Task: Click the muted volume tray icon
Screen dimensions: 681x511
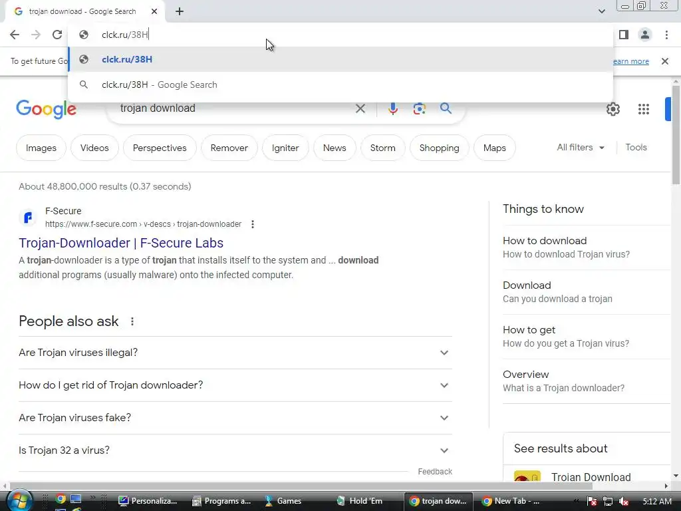Action: (624, 502)
